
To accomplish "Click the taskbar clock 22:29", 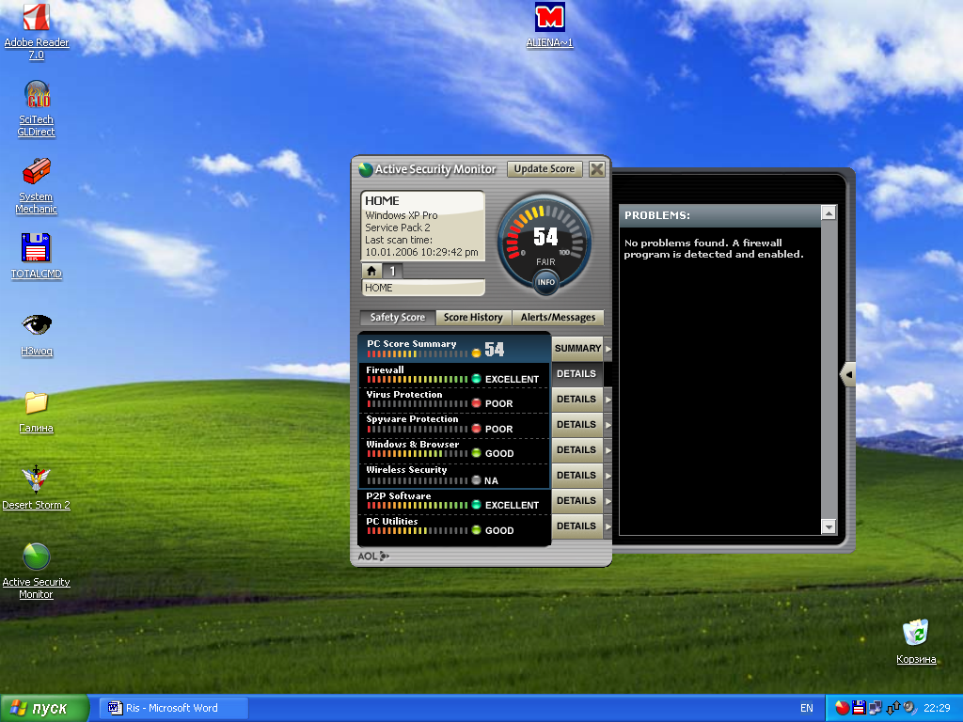I will [x=937, y=708].
